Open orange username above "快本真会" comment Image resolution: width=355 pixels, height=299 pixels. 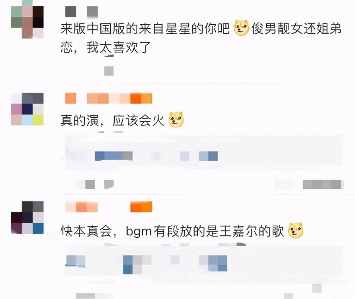[x=82, y=207]
